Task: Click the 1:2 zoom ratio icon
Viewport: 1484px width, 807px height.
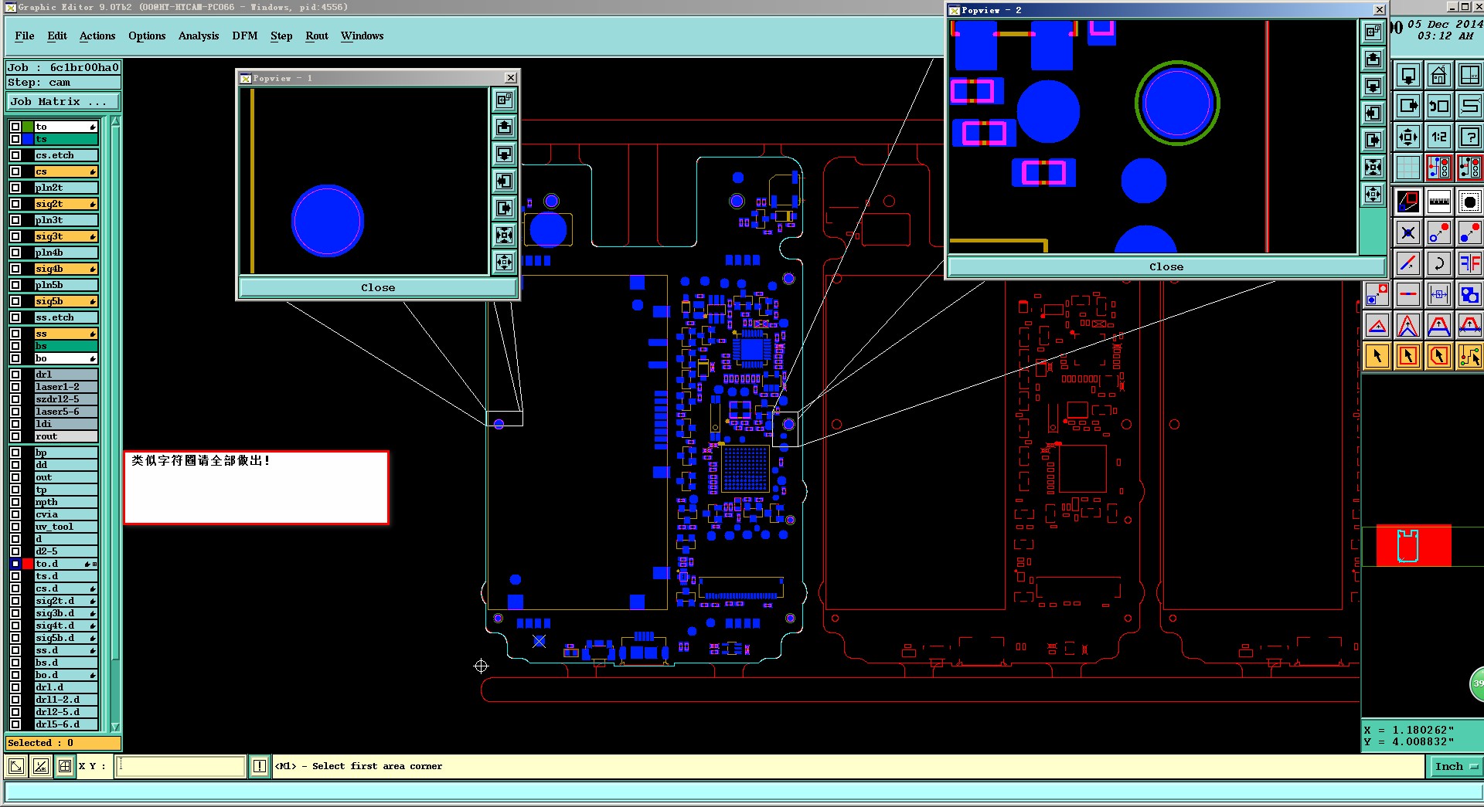Action: click(x=1438, y=137)
